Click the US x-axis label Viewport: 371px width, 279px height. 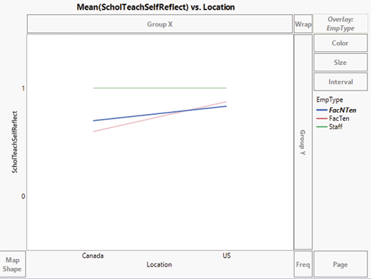tap(226, 255)
